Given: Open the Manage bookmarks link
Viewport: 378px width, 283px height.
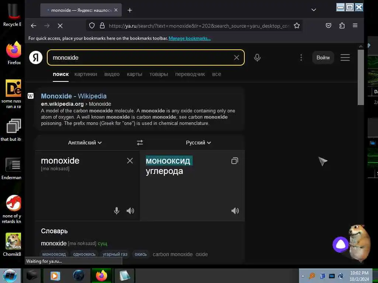Looking at the screenshot, I should 190,38.
